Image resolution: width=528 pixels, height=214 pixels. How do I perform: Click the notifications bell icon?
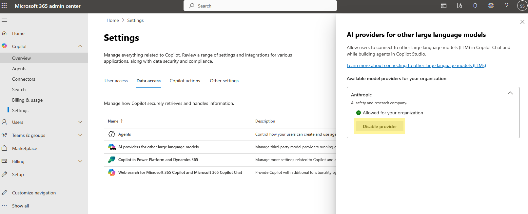click(x=475, y=6)
